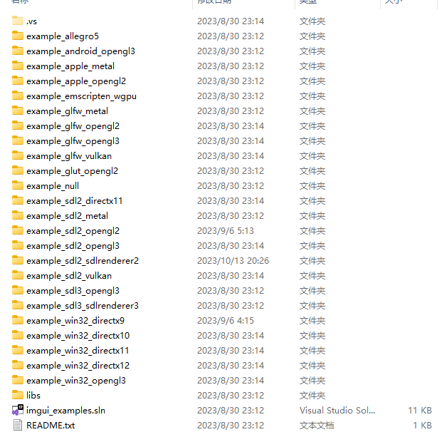Screen dimensions: 442x437
Task: Select the example_android_opengl3 folder name
Action: [80, 51]
